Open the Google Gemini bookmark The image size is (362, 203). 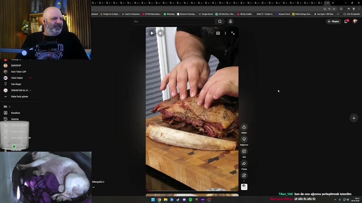pyautogui.click(x=206, y=14)
